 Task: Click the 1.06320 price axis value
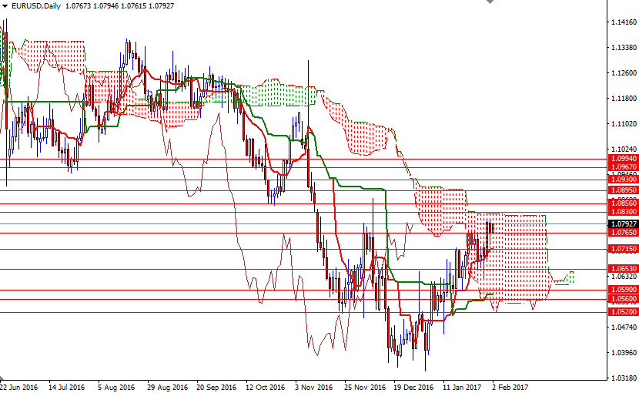tap(624, 277)
